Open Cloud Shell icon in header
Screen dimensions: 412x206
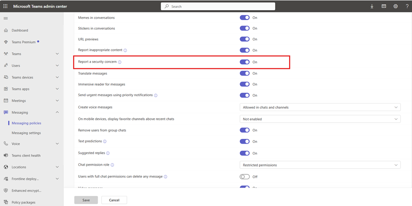pos(384,6)
